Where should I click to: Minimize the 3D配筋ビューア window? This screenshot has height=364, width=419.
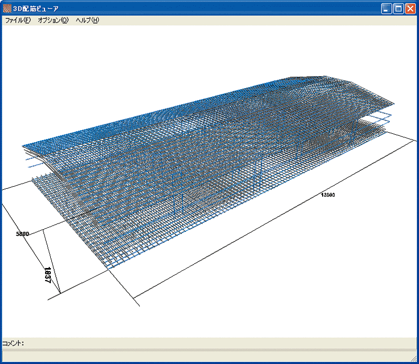click(386, 9)
